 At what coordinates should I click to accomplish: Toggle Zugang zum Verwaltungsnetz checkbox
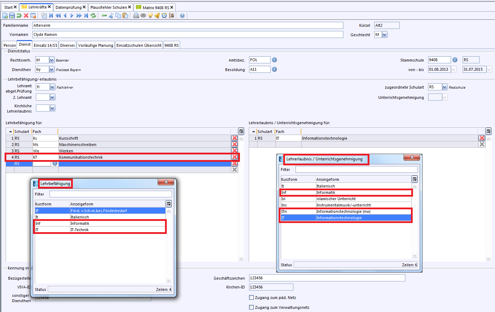tap(251, 307)
